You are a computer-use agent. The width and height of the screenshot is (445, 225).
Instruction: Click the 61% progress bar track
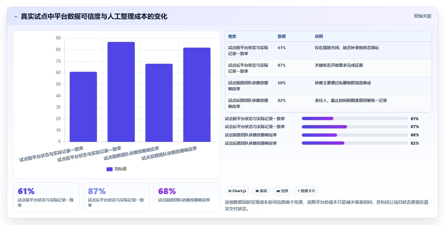[x=355, y=118]
